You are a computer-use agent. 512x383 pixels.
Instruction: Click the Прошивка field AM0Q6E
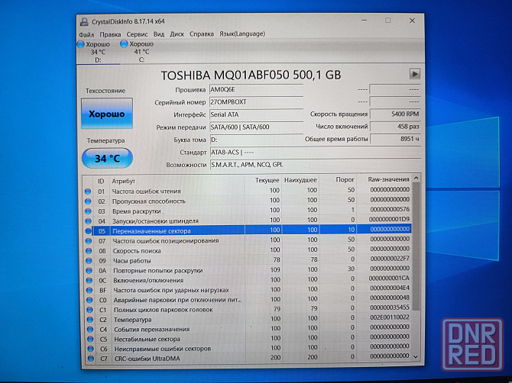click(256, 89)
